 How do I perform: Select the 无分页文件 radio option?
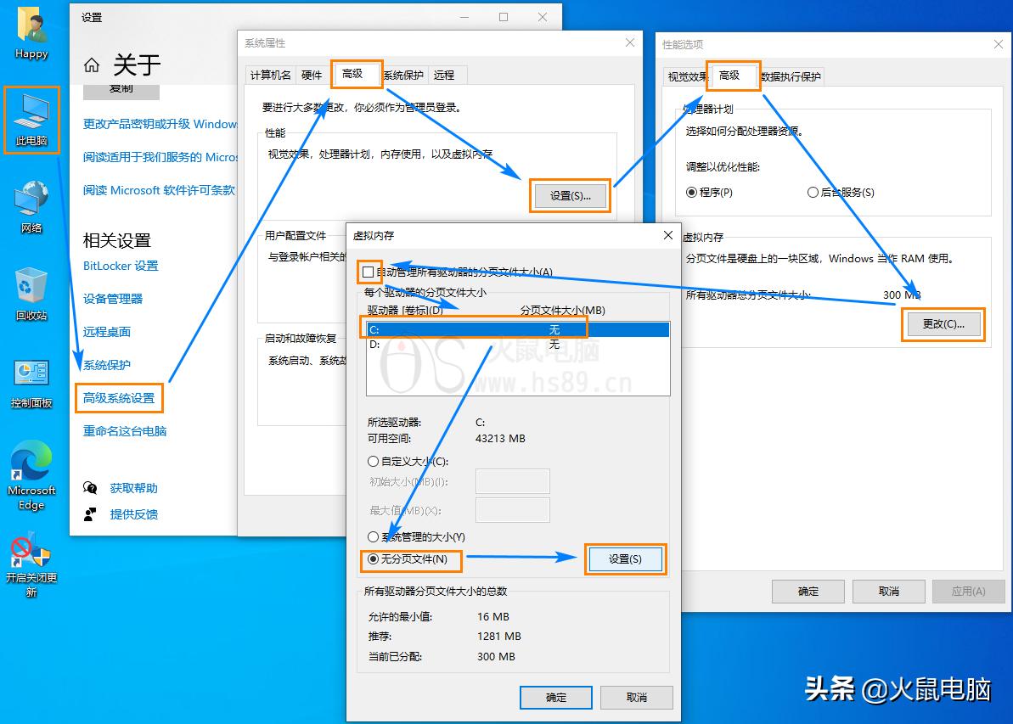click(x=374, y=561)
